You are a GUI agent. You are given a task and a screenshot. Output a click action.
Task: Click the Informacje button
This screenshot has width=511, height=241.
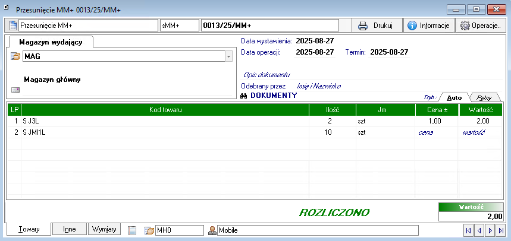[428, 26]
